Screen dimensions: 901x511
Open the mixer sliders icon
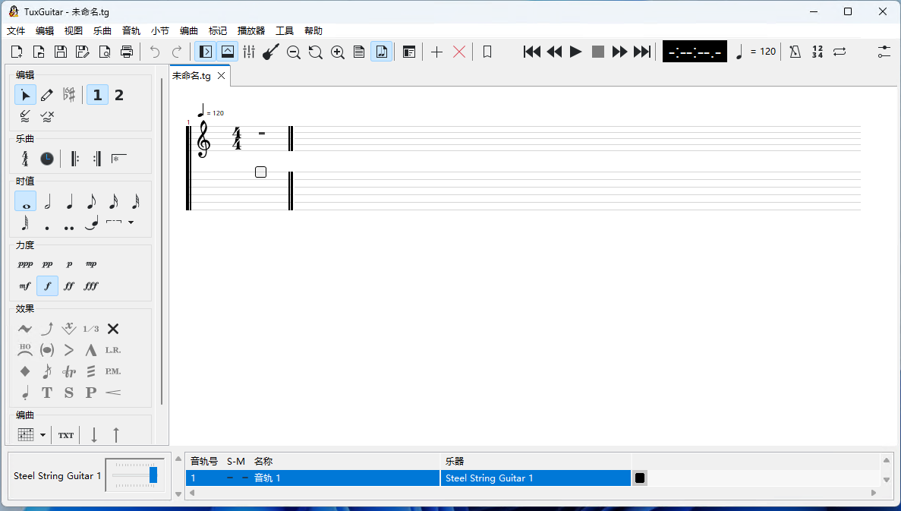coord(249,52)
